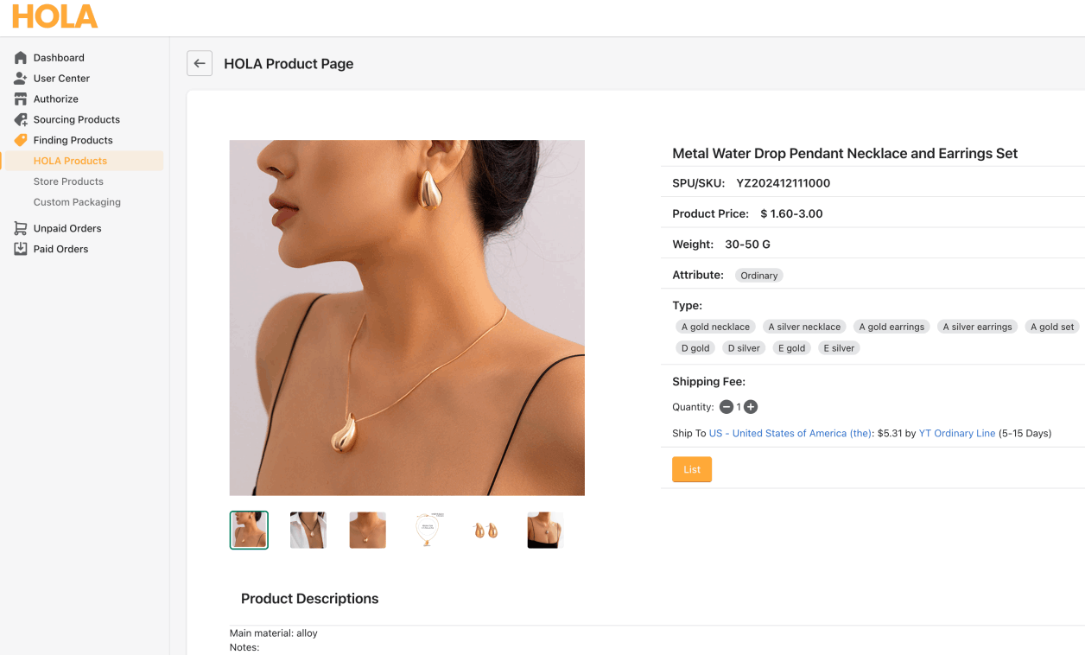Select the "A gold necklace" type

pos(715,327)
